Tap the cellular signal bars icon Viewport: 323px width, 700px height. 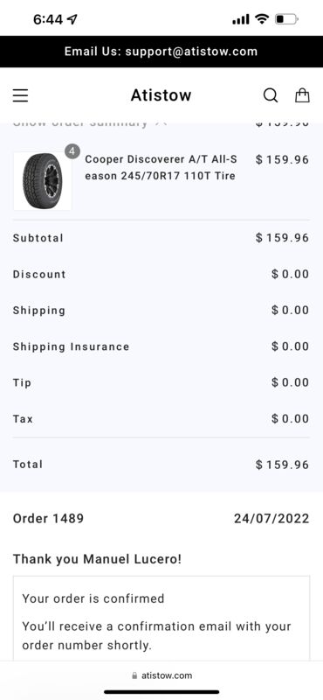[x=241, y=19]
